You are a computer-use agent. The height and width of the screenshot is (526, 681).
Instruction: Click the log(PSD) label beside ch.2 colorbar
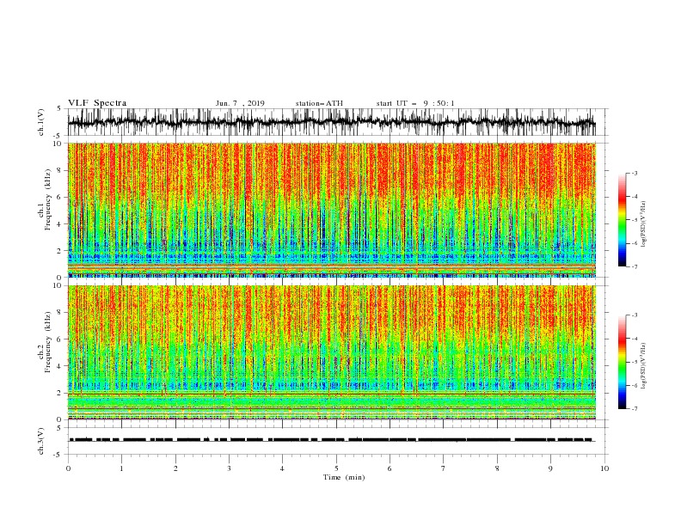point(644,365)
